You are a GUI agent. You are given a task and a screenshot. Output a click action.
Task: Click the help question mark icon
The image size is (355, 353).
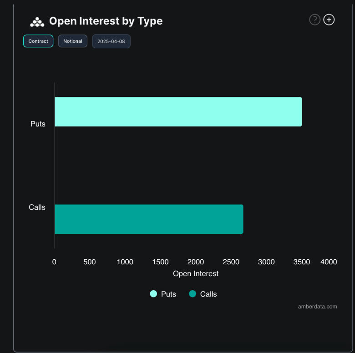314,20
